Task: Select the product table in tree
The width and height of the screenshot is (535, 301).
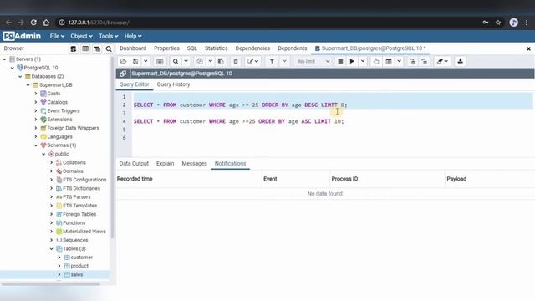Action: point(79,266)
